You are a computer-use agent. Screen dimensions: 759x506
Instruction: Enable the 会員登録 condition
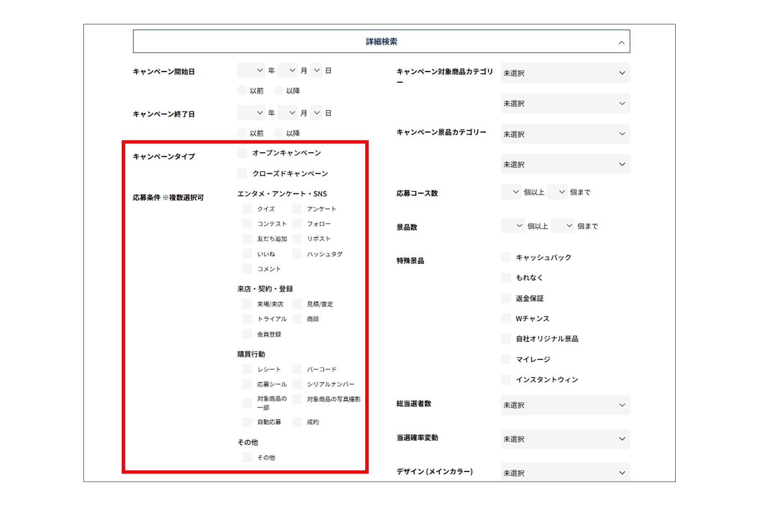247,334
